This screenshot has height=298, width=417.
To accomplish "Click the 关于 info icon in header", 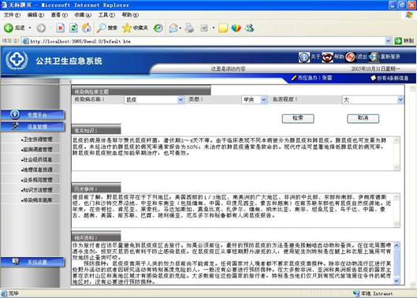I will pos(304,57).
